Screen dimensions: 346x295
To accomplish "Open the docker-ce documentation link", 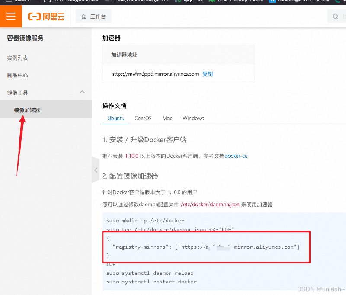I will 236,156.
